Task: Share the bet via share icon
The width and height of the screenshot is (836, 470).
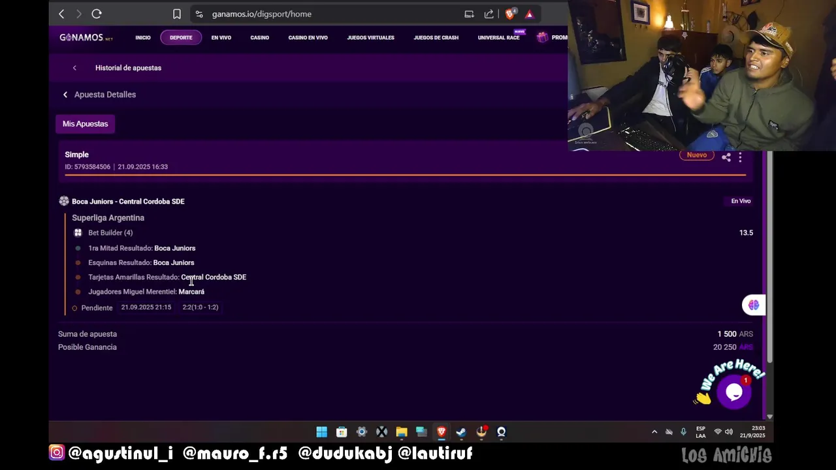Action: [726, 157]
